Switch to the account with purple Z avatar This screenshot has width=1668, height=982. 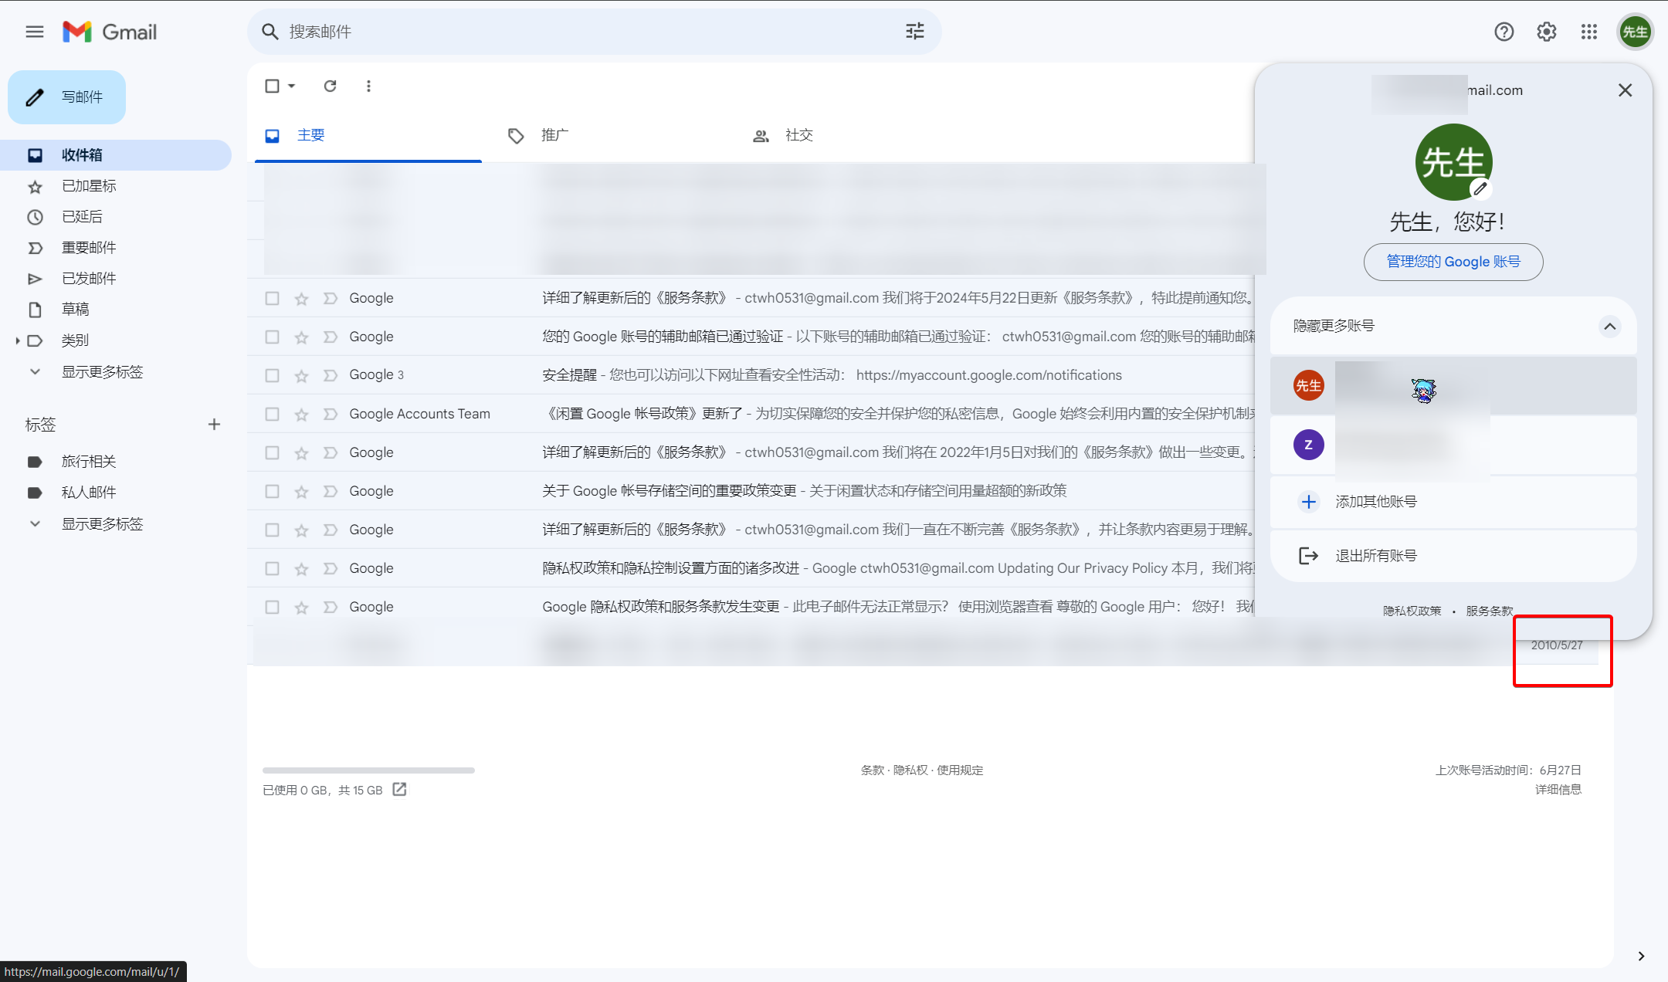click(x=1453, y=445)
